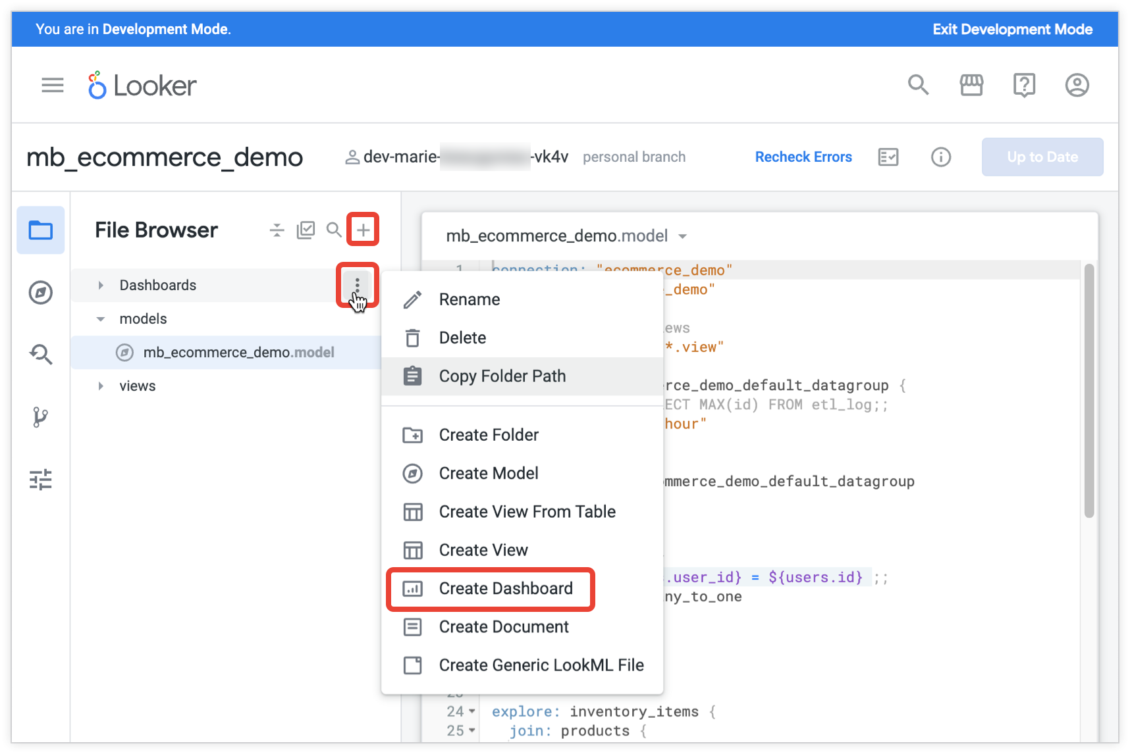Select Create Dashboard from the menu
The height and width of the screenshot is (754, 1130).
point(505,589)
